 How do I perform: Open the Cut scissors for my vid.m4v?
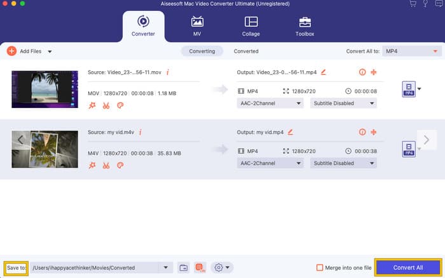coord(106,166)
